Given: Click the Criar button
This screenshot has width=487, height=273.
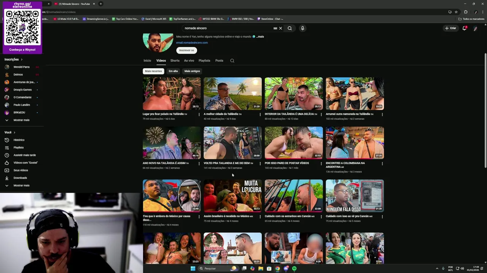Looking at the screenshot, I should tap(450, 28).
